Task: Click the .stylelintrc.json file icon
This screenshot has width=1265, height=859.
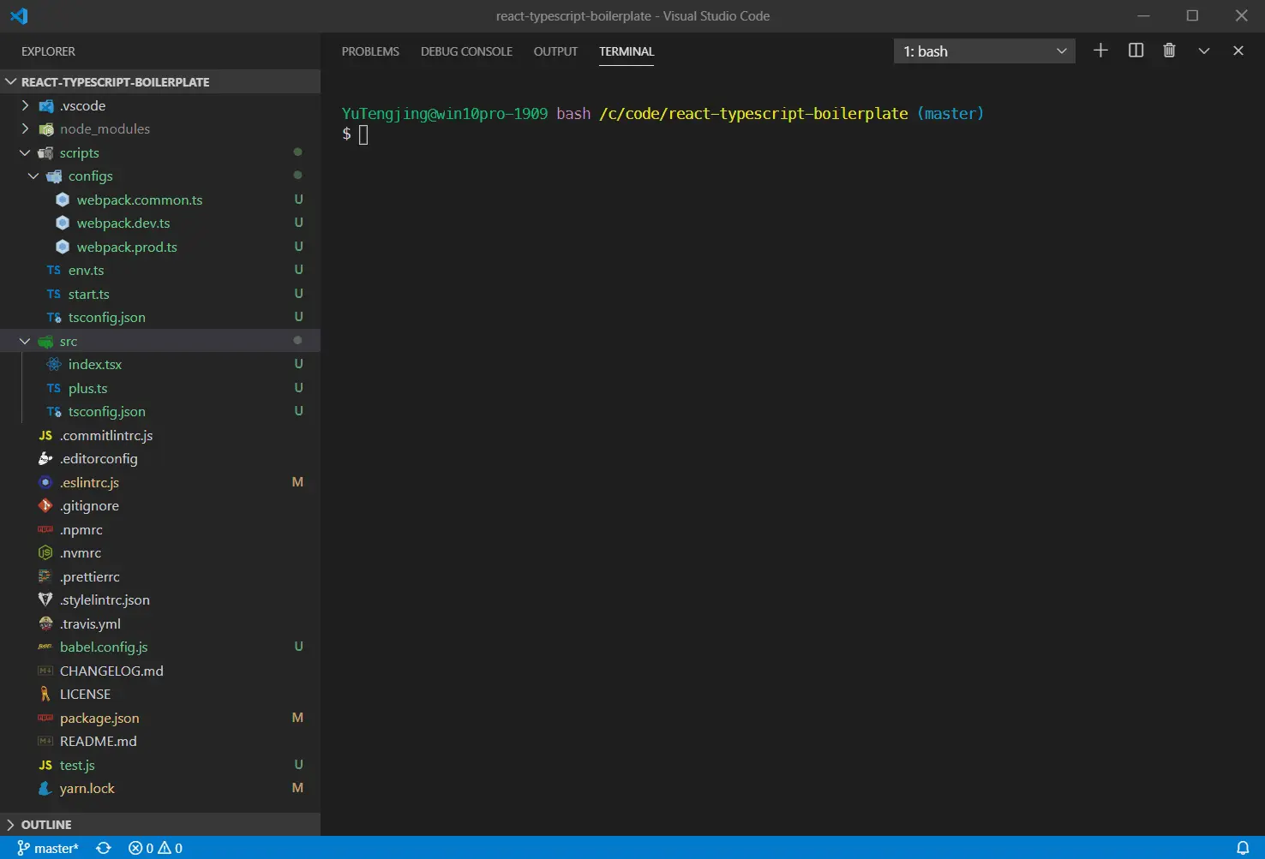Action: 45,600
